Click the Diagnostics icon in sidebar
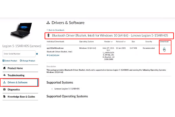This screenshot has width=175, height=117. 4,89
